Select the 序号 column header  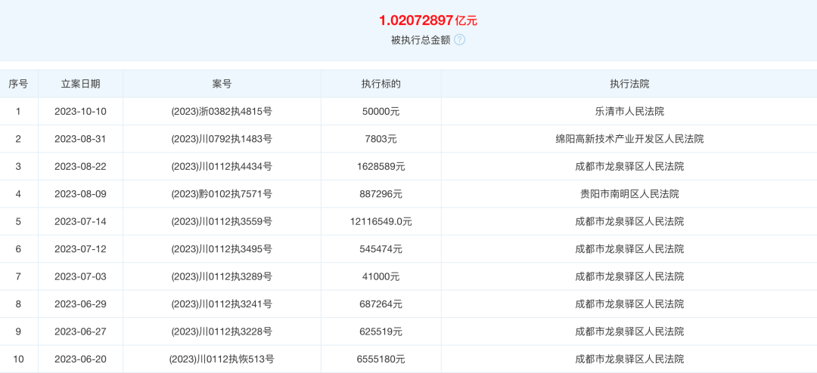pos(19,84)
